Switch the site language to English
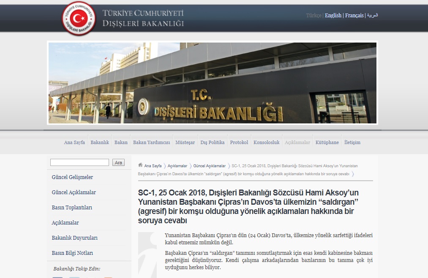 pyautogui.click(x=333, y=16)
